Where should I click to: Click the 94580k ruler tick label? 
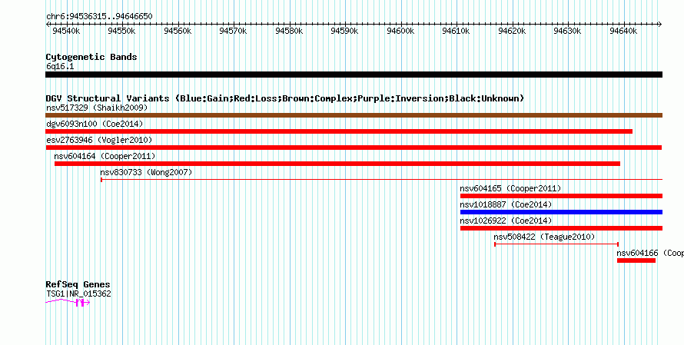[x=289, y=31]
